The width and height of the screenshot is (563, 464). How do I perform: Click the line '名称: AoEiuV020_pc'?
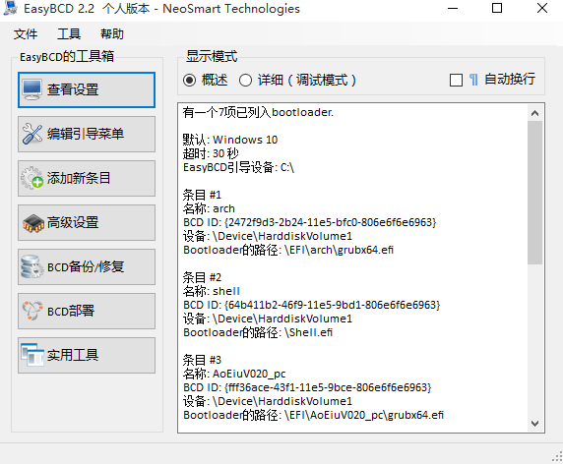(x=234, y=374)
